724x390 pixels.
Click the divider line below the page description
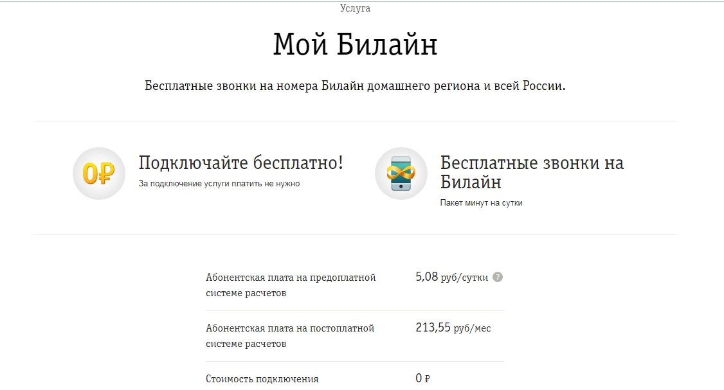[355, 121]
